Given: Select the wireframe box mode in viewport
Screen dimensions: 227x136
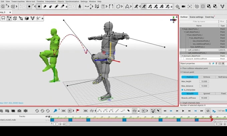Looking at the screenshot, I should click(15, 18).
